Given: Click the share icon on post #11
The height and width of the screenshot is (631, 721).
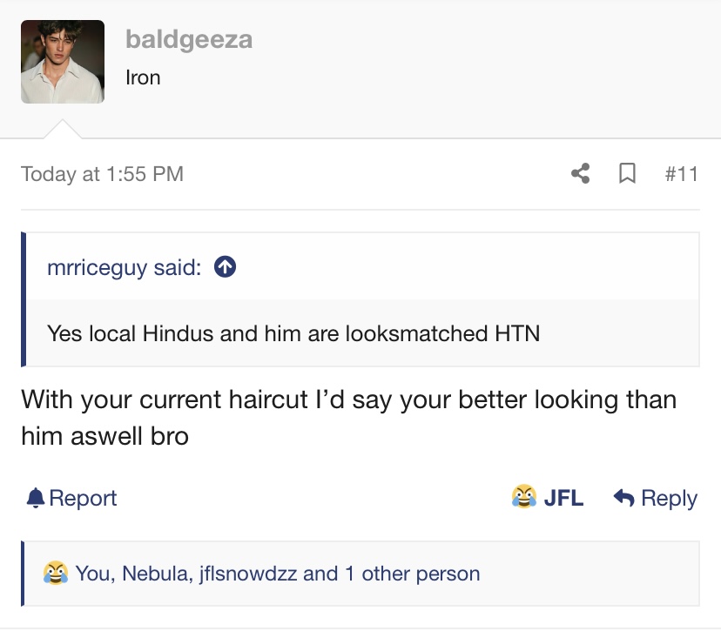Looking at the screenshot, I should click(x=580, y=174).
